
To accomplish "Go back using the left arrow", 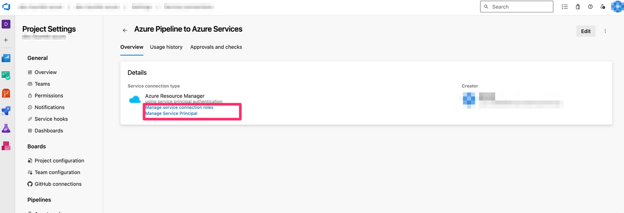I will [125, 30].
